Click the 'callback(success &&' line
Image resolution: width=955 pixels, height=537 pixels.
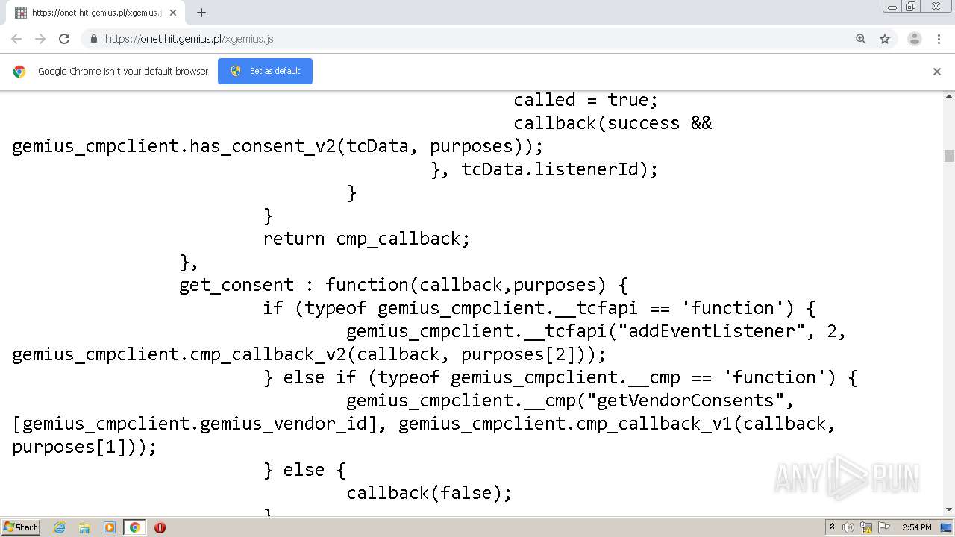pos(613,123)
